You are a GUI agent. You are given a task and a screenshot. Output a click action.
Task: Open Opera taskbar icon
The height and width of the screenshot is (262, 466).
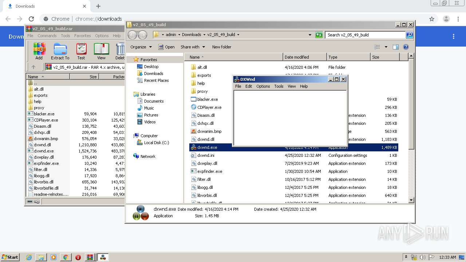[x=78, y=257]
